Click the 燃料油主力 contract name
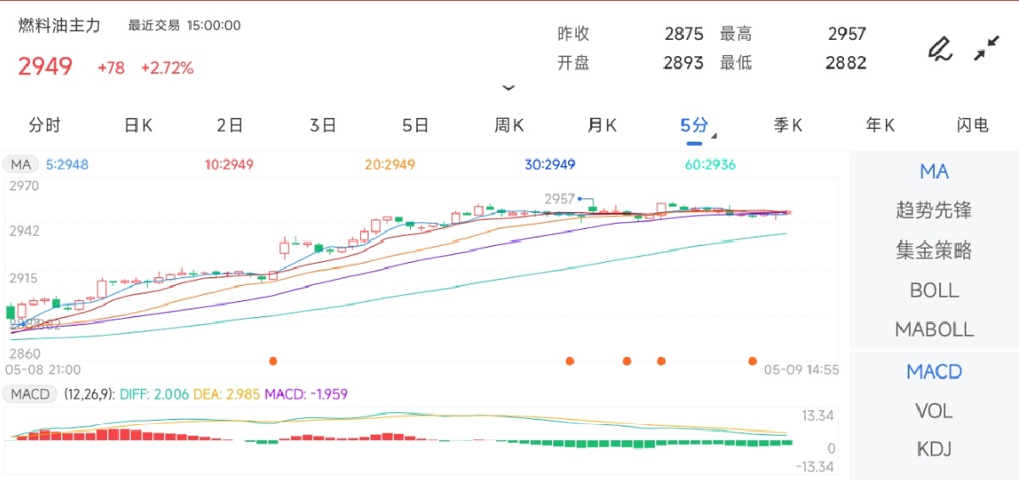Viewport: 1019px width, 480px height. [x=59, y=25]
